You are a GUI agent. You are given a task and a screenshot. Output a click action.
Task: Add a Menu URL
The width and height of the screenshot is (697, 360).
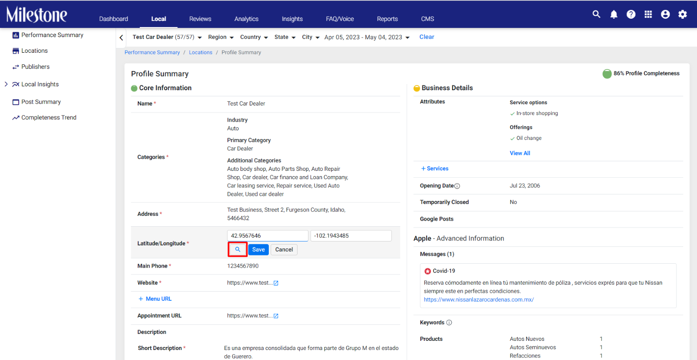point(155,299)
